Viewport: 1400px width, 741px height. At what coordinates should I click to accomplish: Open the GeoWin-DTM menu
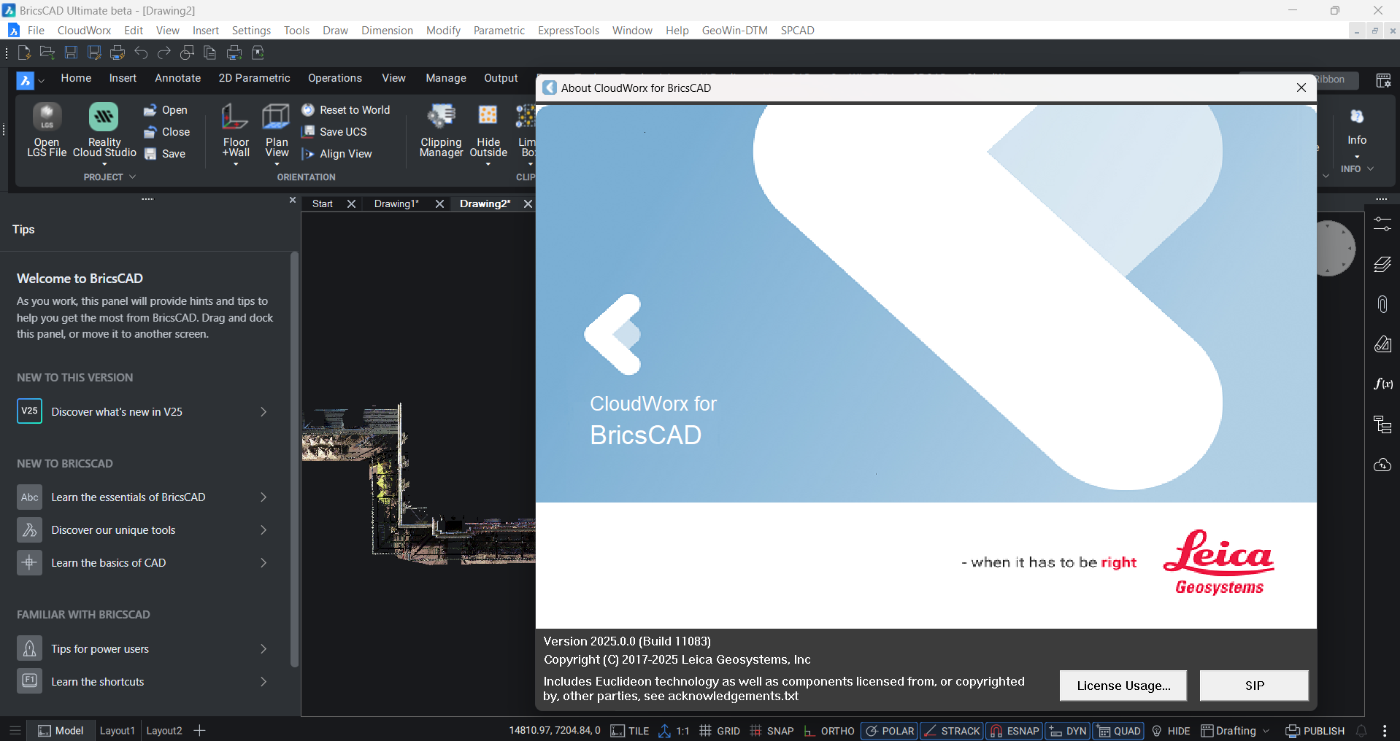point(734,31)
